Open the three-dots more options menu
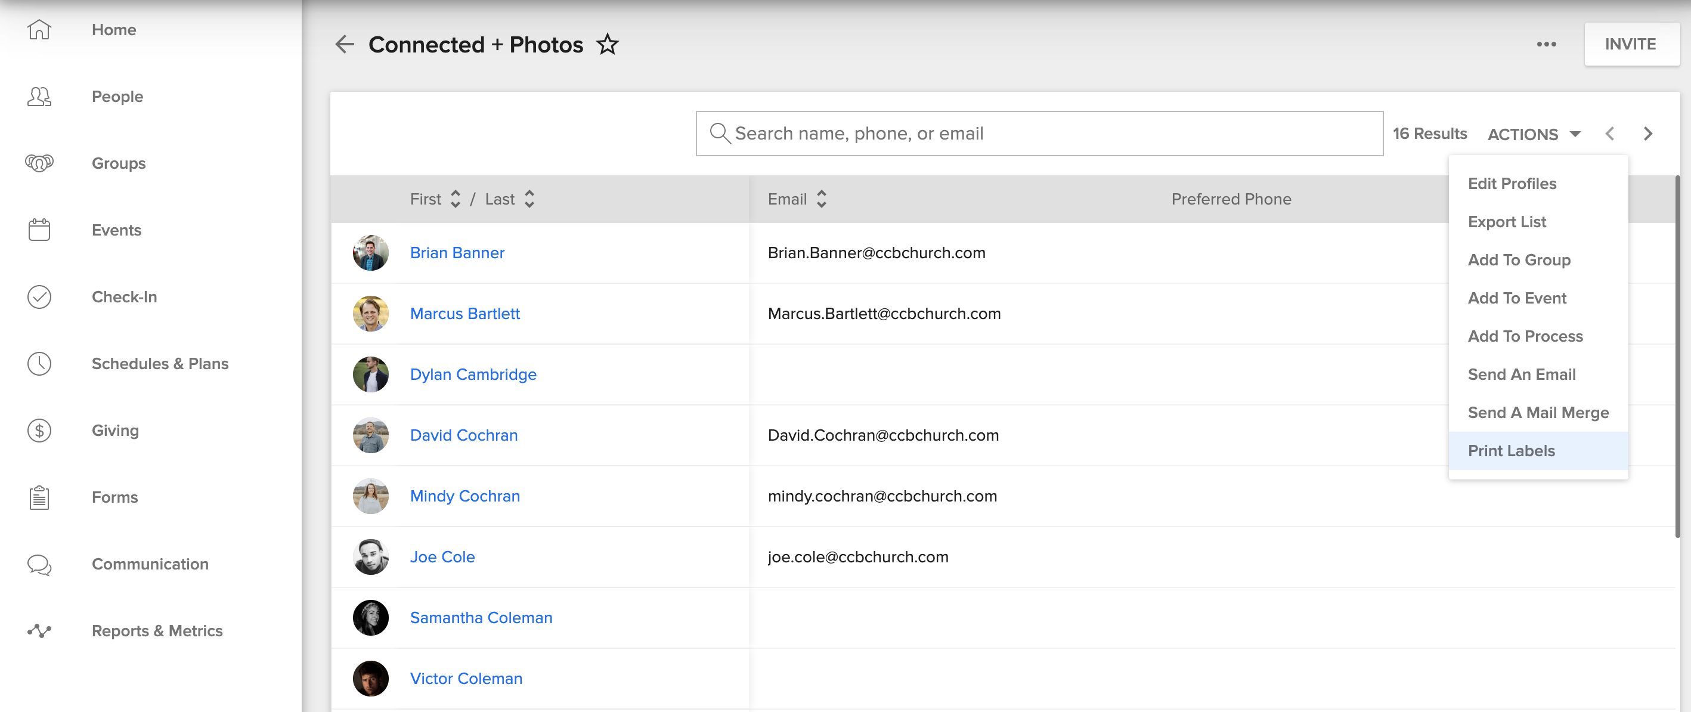Screen dimensions: 1691x712 (1546, 45)
